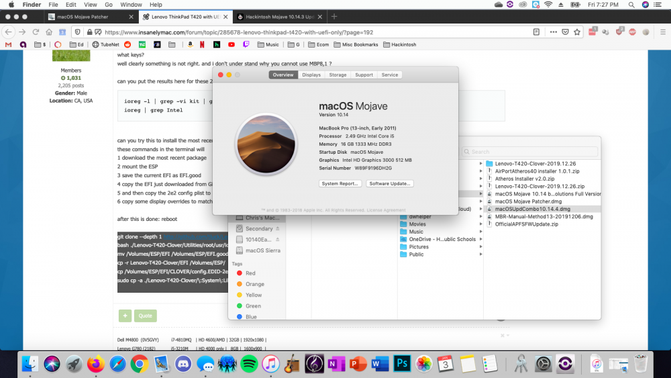Click Finder window Search field
Screen dimensions: 671x378
[x=530, y=152]
